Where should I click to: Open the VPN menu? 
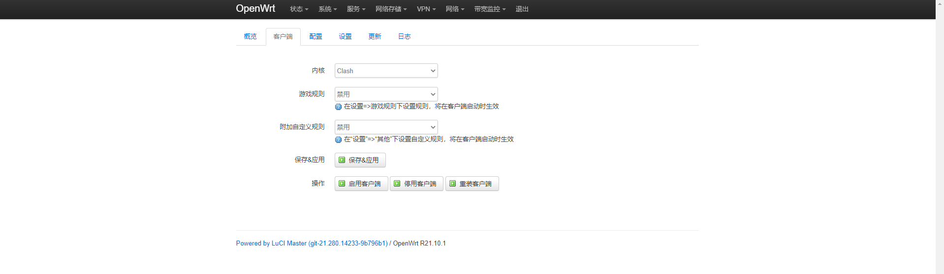point(426,9)
